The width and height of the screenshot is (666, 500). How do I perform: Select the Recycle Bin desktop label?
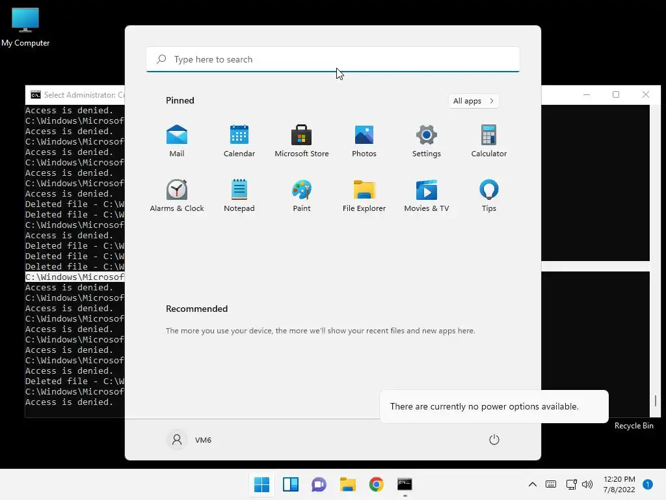pyautogui.click(x=633, y=426)
